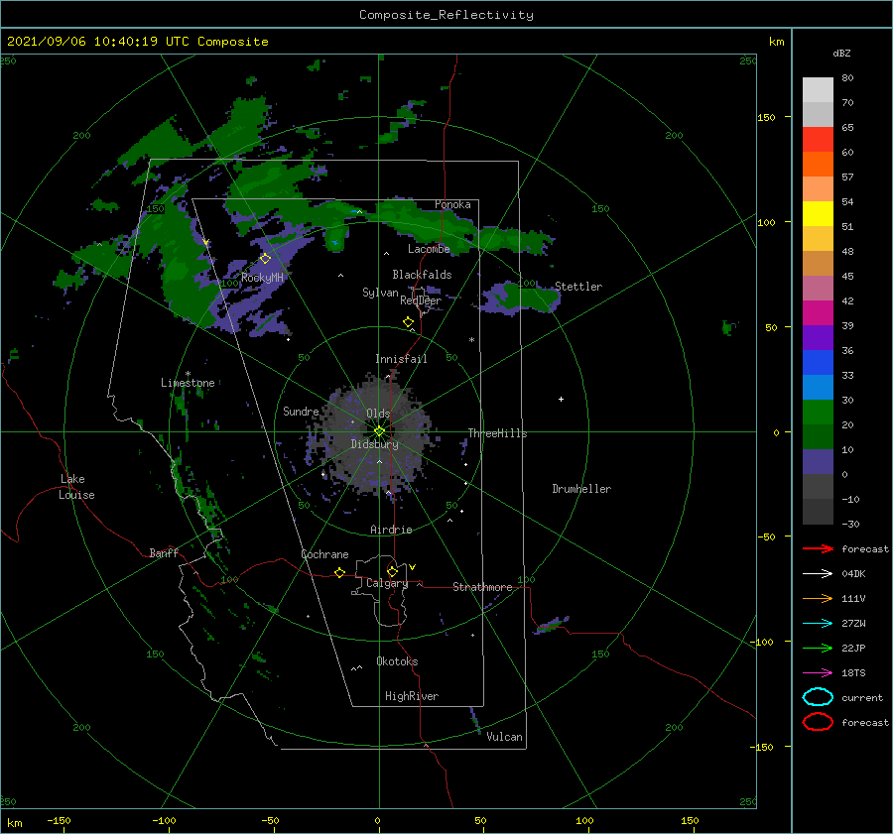Click the small radar echo east of Strathmore
Viewport: 893px width, 834px height.
551,625
